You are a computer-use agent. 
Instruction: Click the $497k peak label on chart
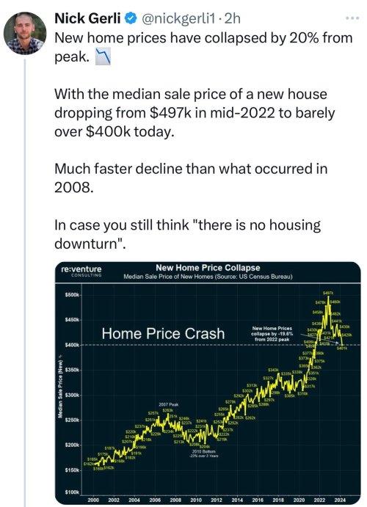pyautogui.click(x=328, y=293)
